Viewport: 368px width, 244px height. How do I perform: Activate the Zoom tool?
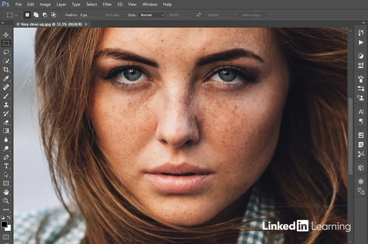click(x=6, y=201)
